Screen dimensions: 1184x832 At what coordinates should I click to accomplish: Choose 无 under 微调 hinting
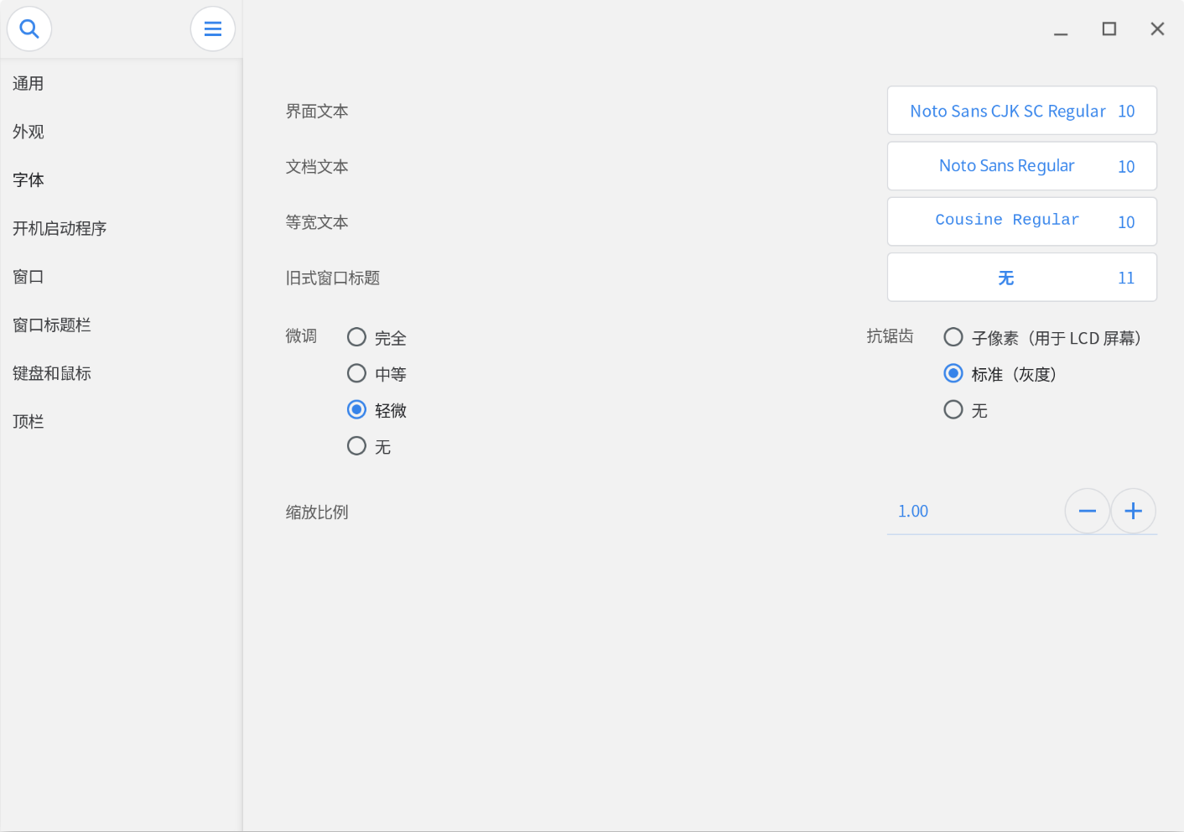click(x=357, y=446)
